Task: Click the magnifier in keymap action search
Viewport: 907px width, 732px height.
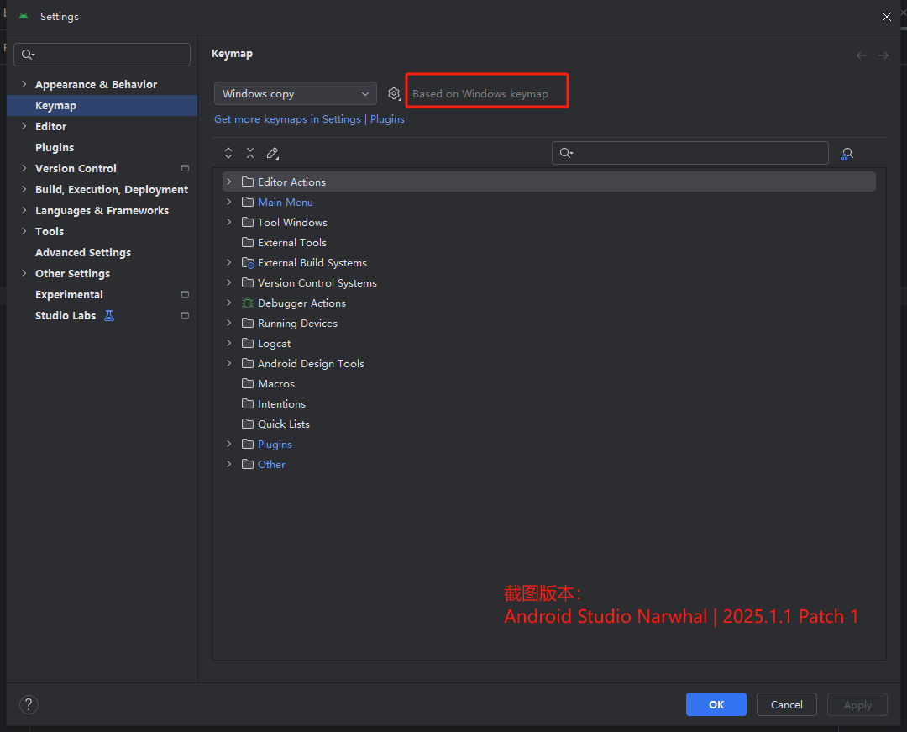Action: tap(566, 153)
